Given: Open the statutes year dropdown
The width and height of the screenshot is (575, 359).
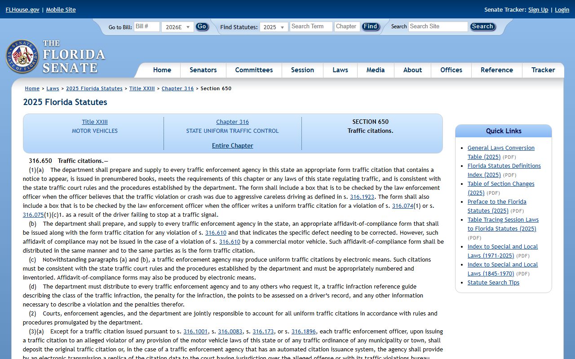Looking at the screenshot, I should tap(274, 27).
